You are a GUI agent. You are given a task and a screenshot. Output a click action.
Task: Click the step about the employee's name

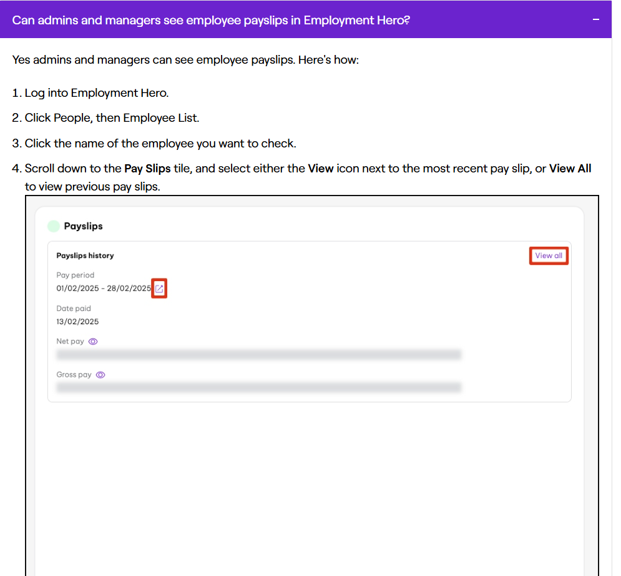click(160, 143)
